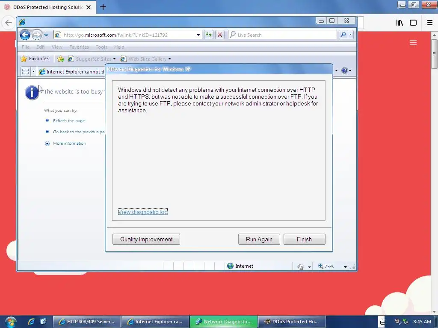Click the protected mode lock icon
This screenshot has height=328, width=438.
point(300,266)
